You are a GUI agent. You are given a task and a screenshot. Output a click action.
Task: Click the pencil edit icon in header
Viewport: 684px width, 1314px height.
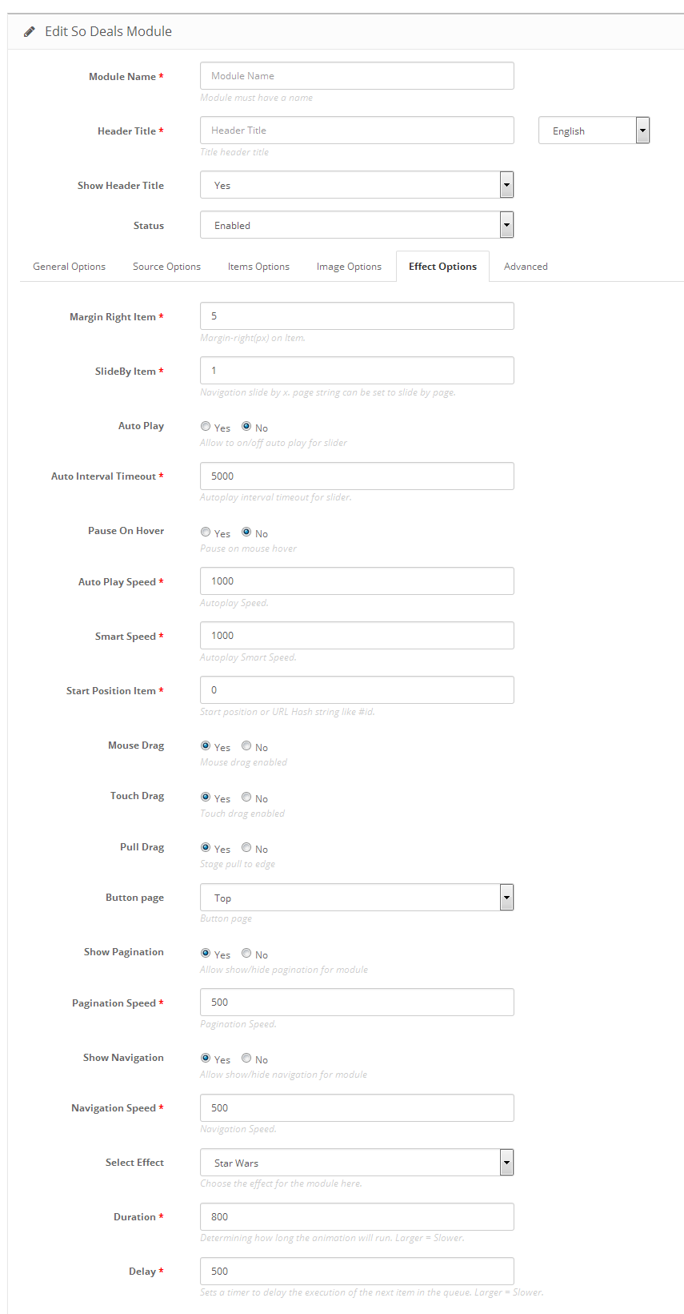30,32
